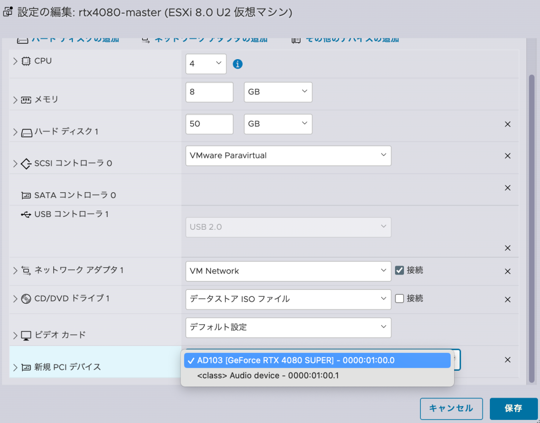Image resolution: width=540 pixels, height=423 pixels.
Task: Open the CPU count dropdown
Action: pos(206,64)
